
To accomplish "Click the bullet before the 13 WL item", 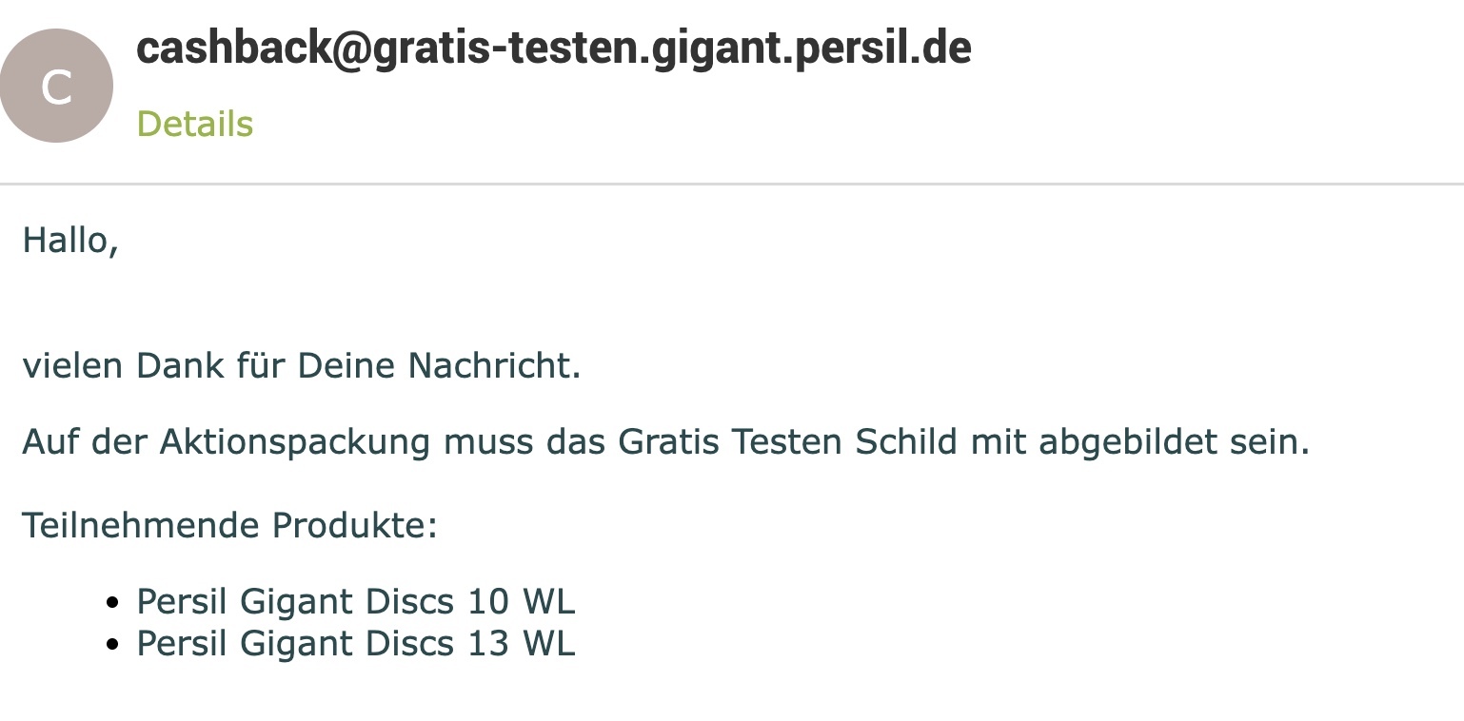I will pyautogui.click(x=113, y=645).
